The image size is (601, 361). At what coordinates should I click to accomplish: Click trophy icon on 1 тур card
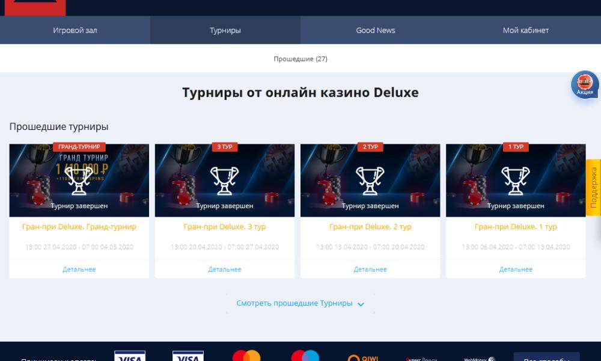(516, 180)
